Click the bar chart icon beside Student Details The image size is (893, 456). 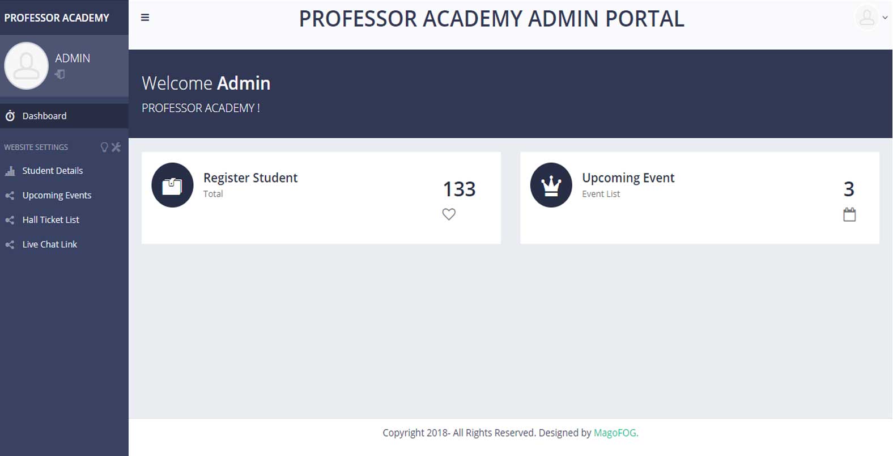coord(10,171)
